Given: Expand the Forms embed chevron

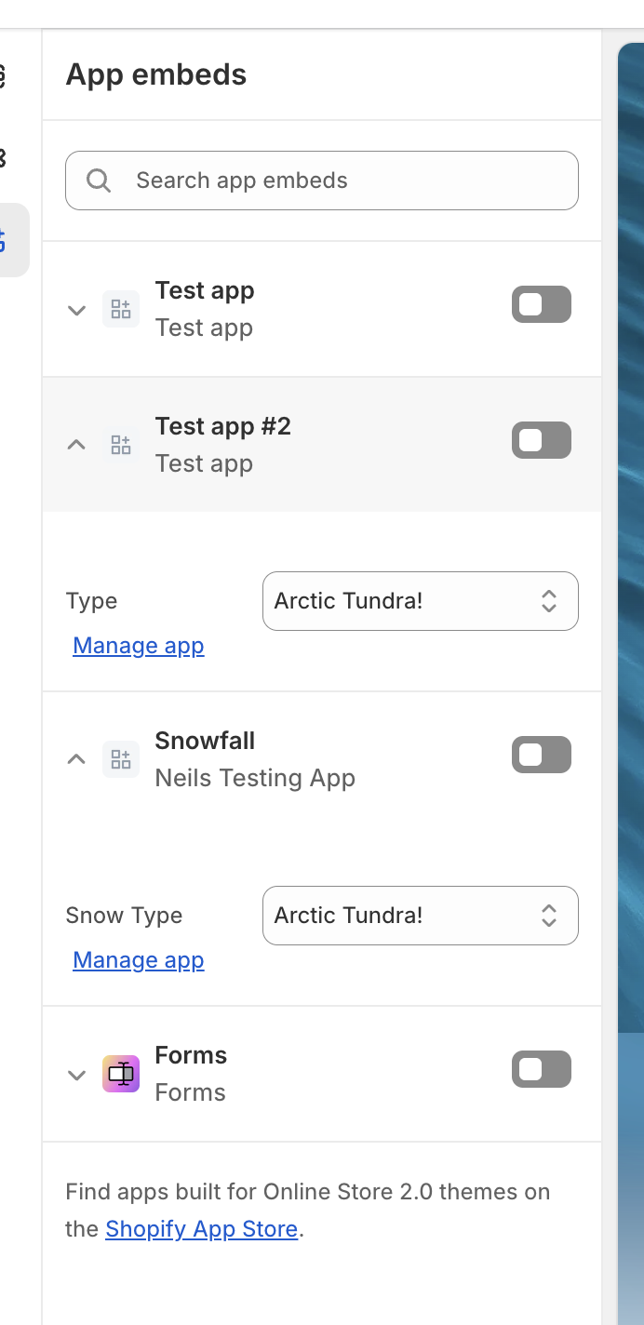Looking at the screenshot, I should tap(77, 1075).
